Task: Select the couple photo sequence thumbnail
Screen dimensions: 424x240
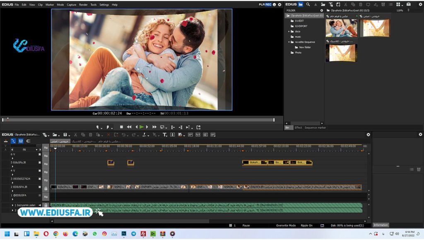Action: [x=342, y=28]
